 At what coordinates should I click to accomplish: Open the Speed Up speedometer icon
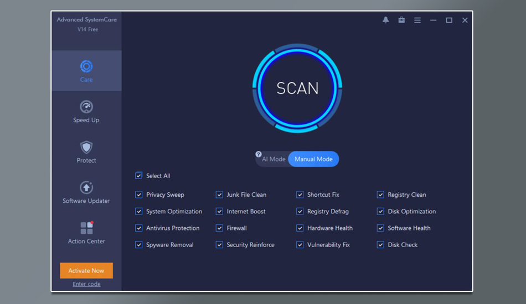(x=86, y=107)
